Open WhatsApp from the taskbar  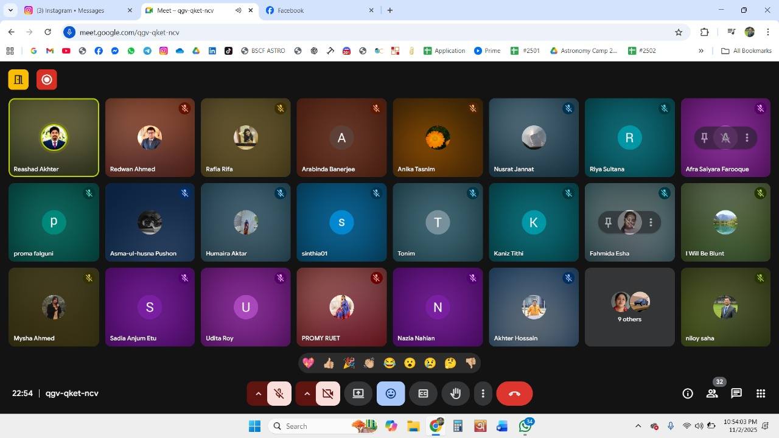pos(524,426)
